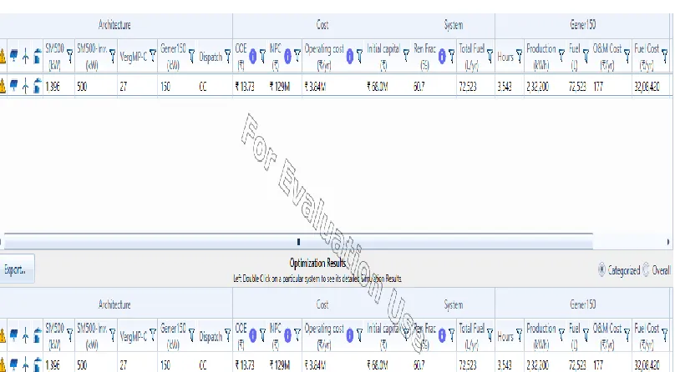Viewport: 675px width, 372px height.
Task: Open Dispatch filter in Optimization Results header
Action: pyautogui.click(x=228, y=336)
